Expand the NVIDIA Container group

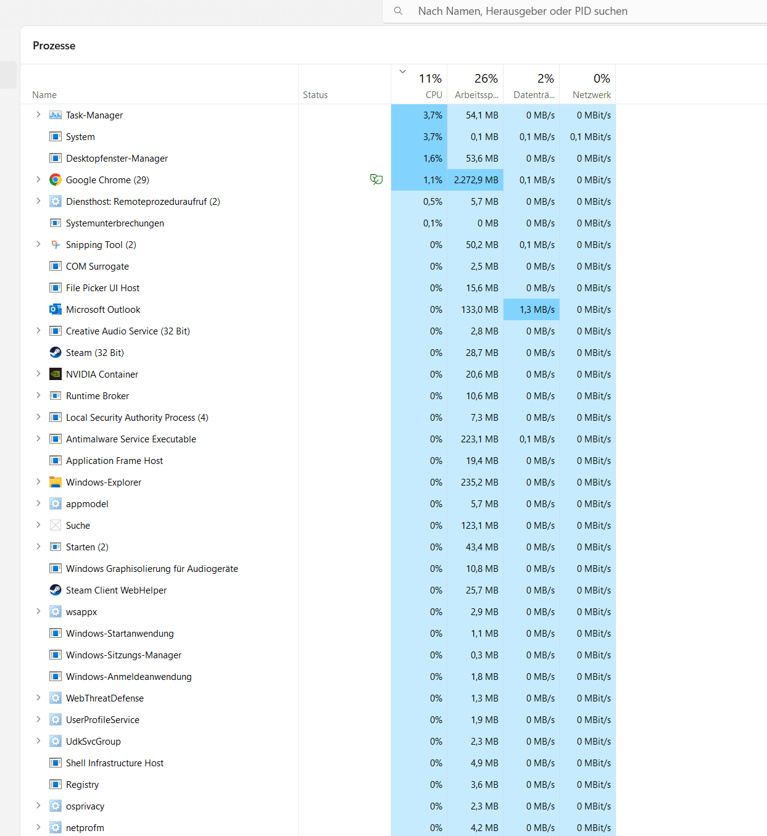tap(38, 374)
